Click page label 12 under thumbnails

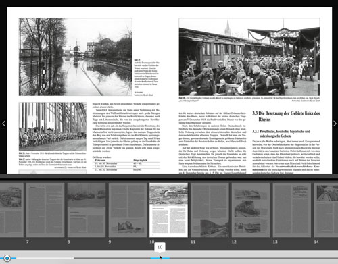pyautogui.click(x=234, y=242)
